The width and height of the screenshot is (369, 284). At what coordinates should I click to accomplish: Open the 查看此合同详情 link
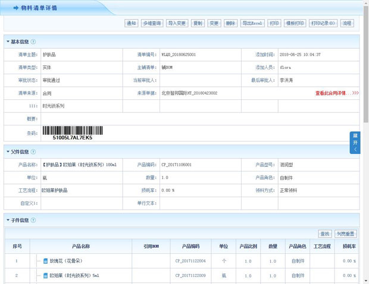(x=337, y=93)
